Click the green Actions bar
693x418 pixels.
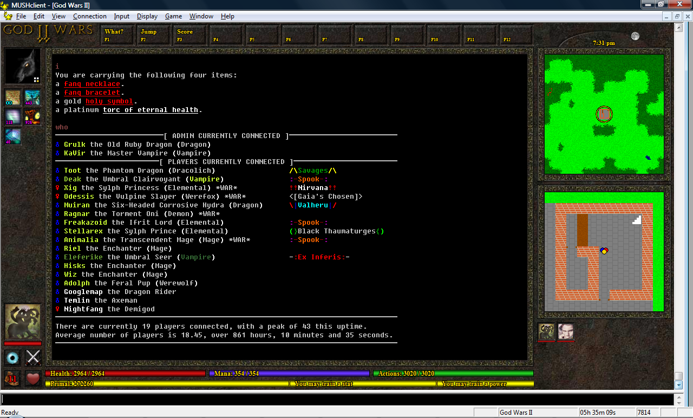tap(453, 374)
